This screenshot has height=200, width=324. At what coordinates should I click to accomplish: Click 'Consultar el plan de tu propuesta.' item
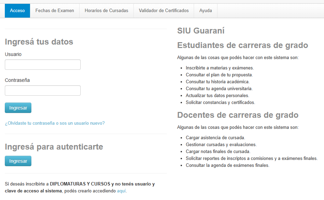tap(219, 75)
